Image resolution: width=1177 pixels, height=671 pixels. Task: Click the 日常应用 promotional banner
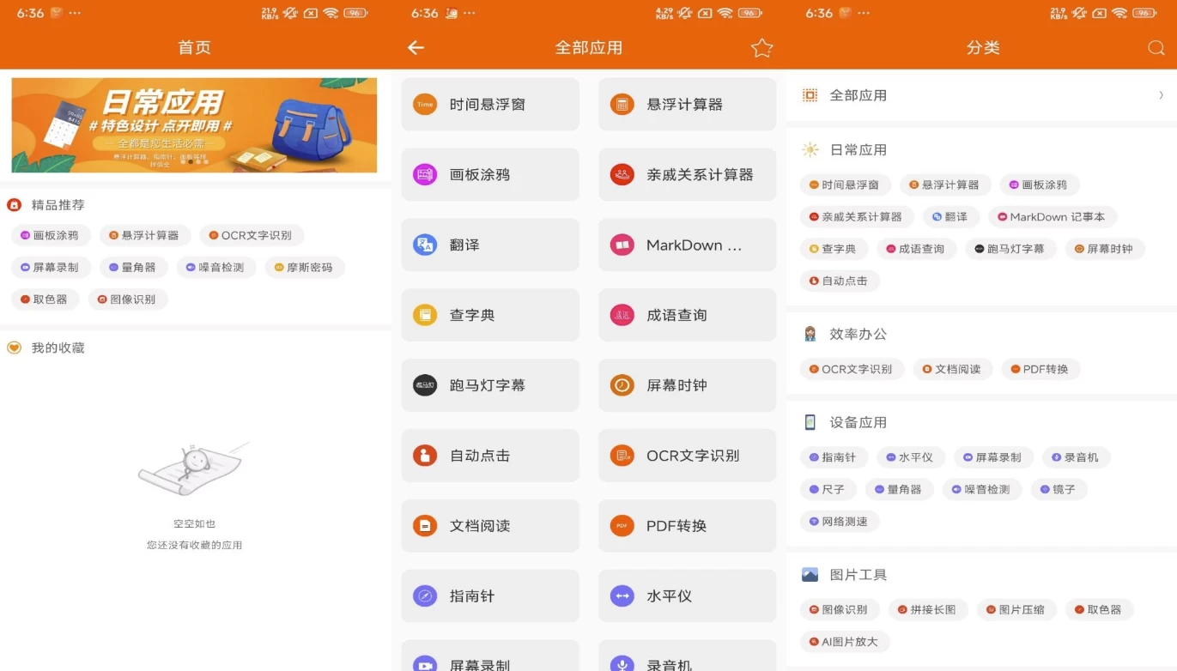194,125
